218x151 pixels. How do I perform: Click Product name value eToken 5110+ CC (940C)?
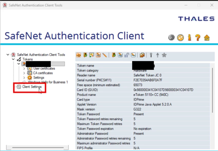[151, 95]
